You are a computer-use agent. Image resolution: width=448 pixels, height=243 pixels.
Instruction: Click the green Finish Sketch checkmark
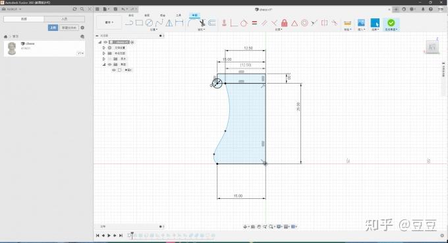tap(391, 23)
